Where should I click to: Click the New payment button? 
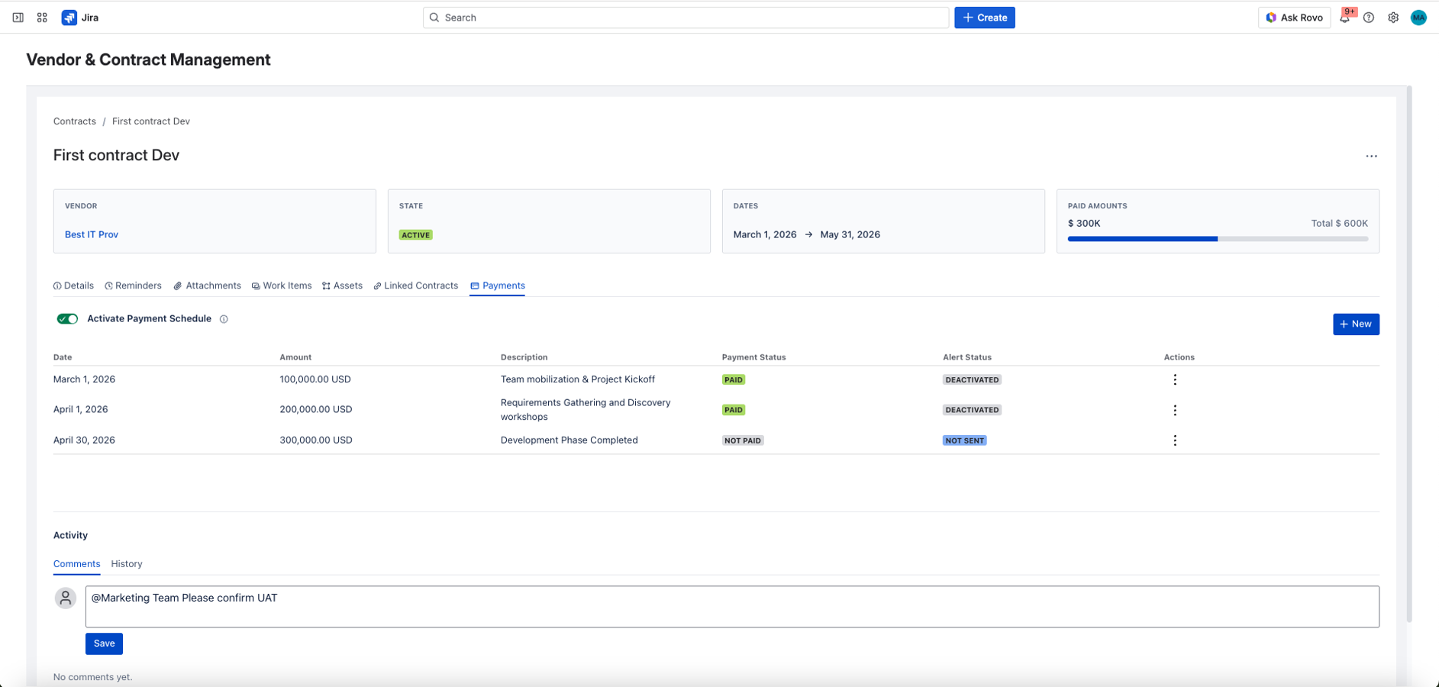(x=1356, y=324)
